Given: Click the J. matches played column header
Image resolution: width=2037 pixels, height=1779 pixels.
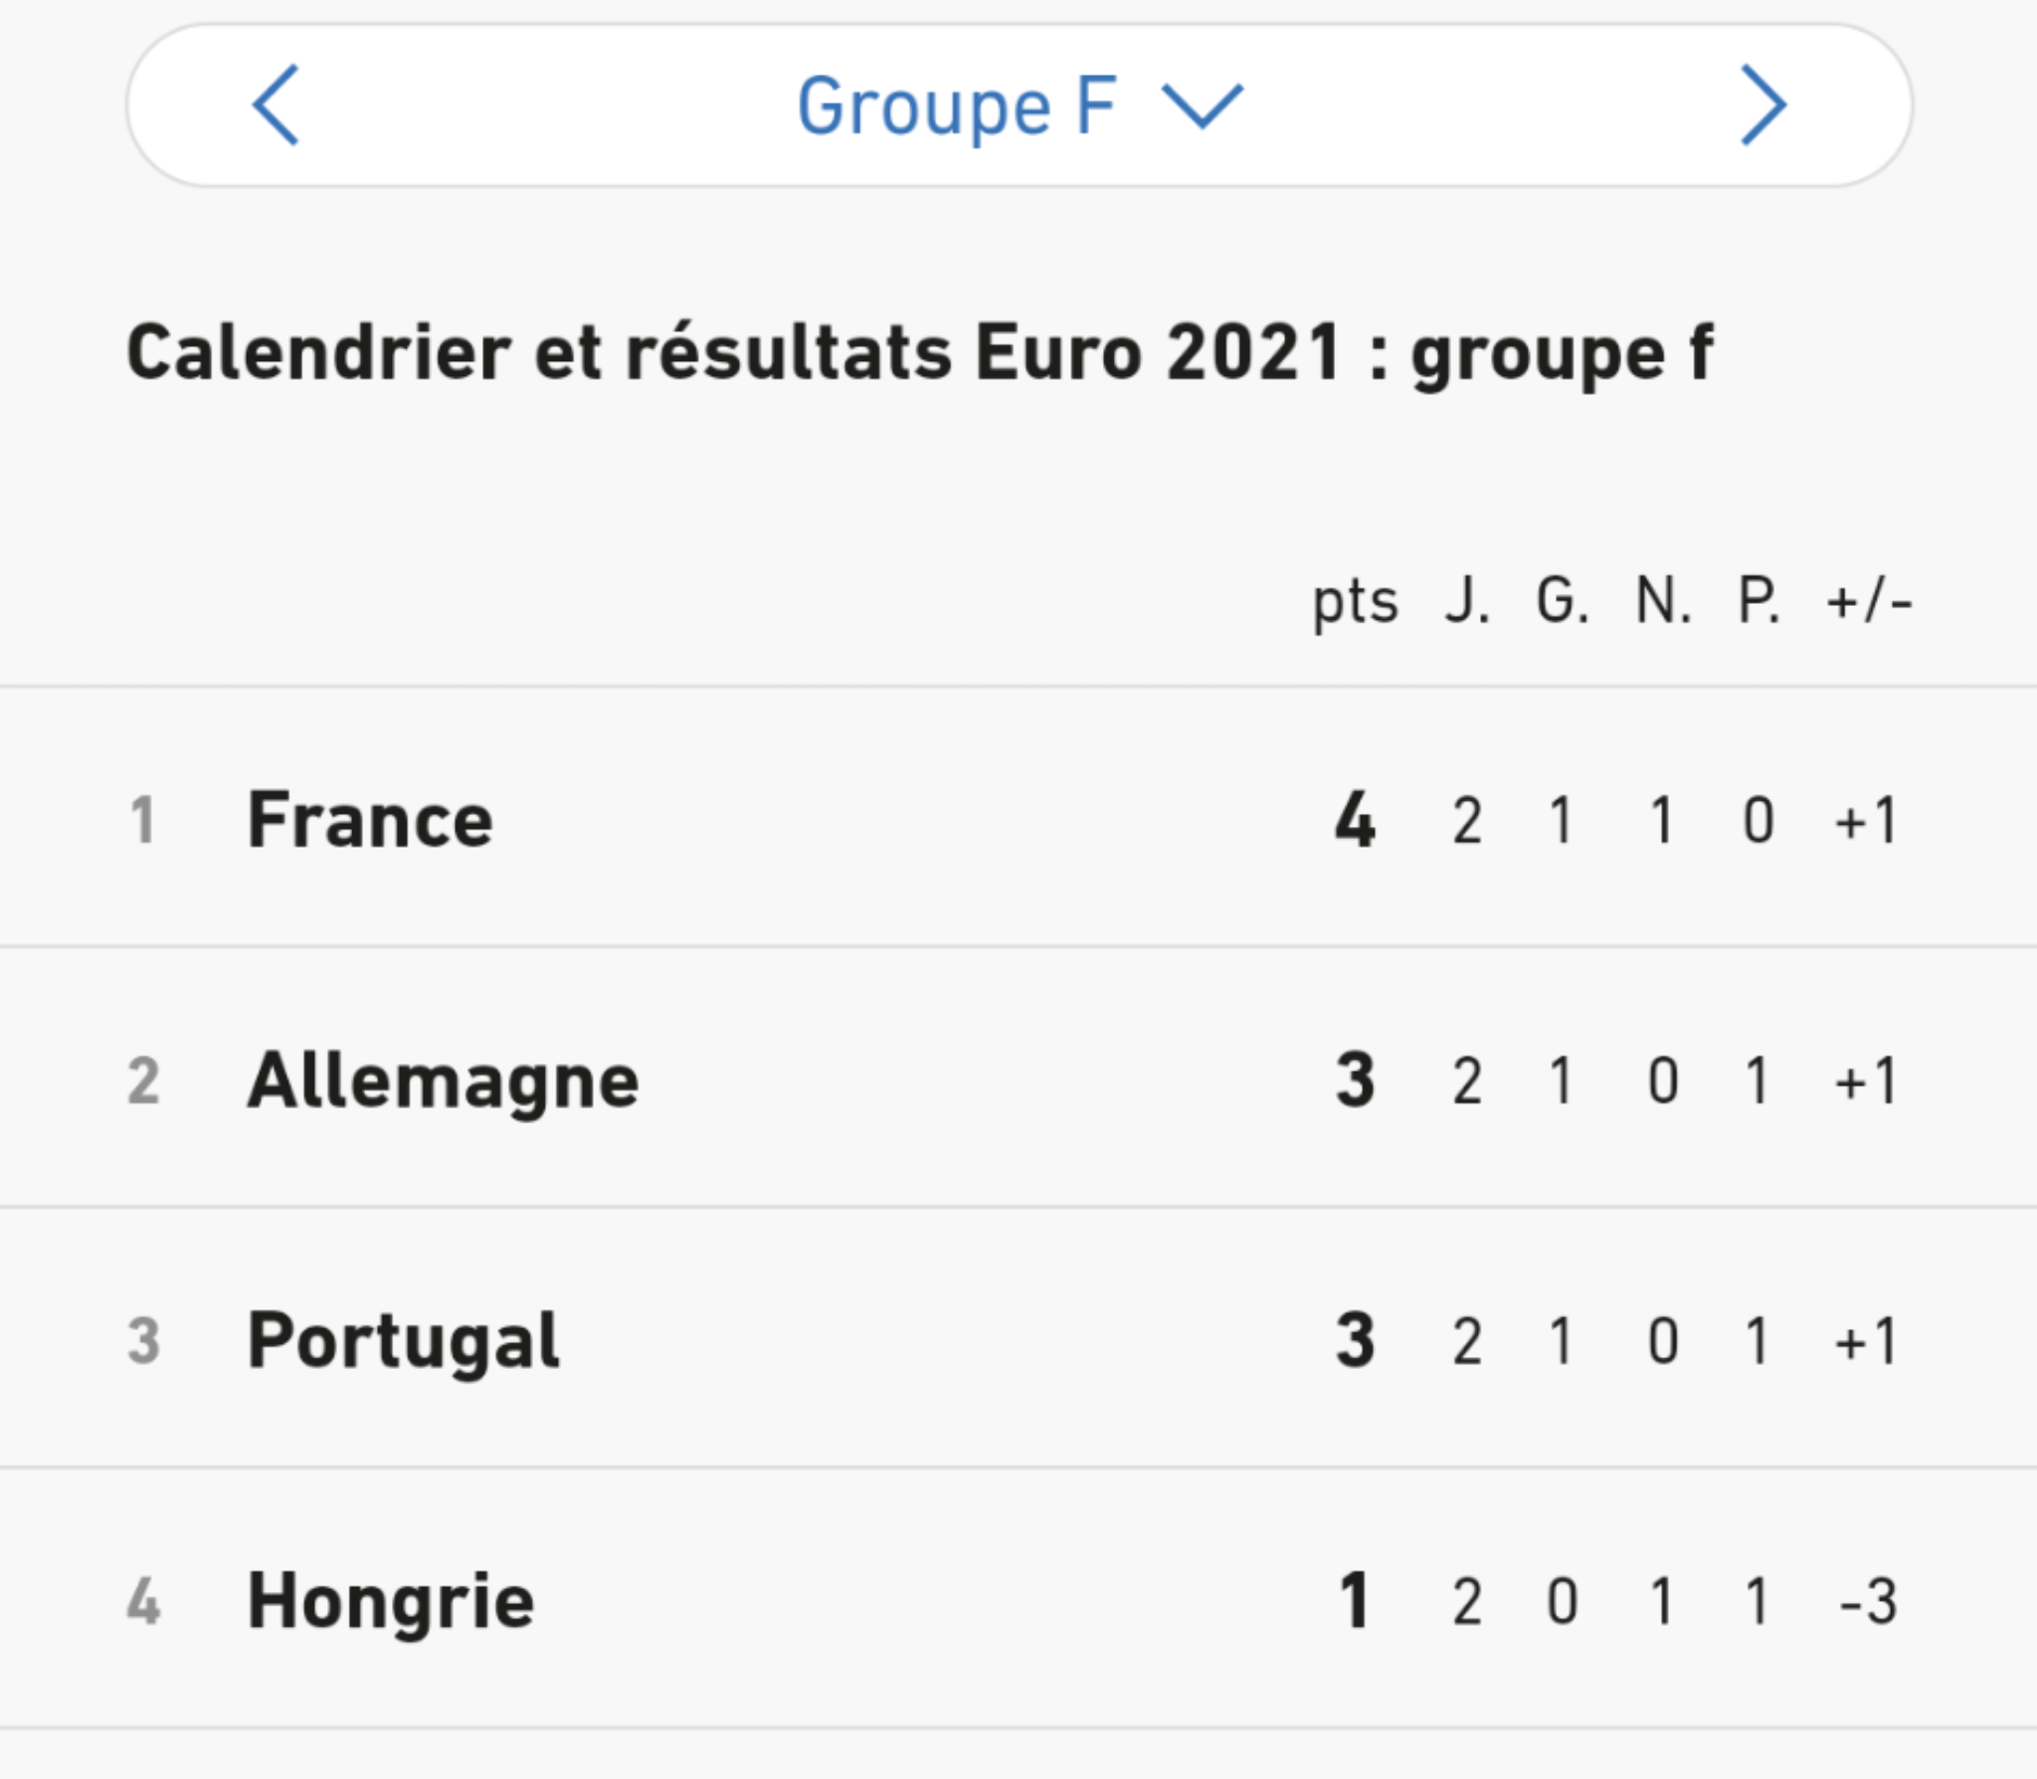Looking at the screenshot, I should click(1467, 601).
